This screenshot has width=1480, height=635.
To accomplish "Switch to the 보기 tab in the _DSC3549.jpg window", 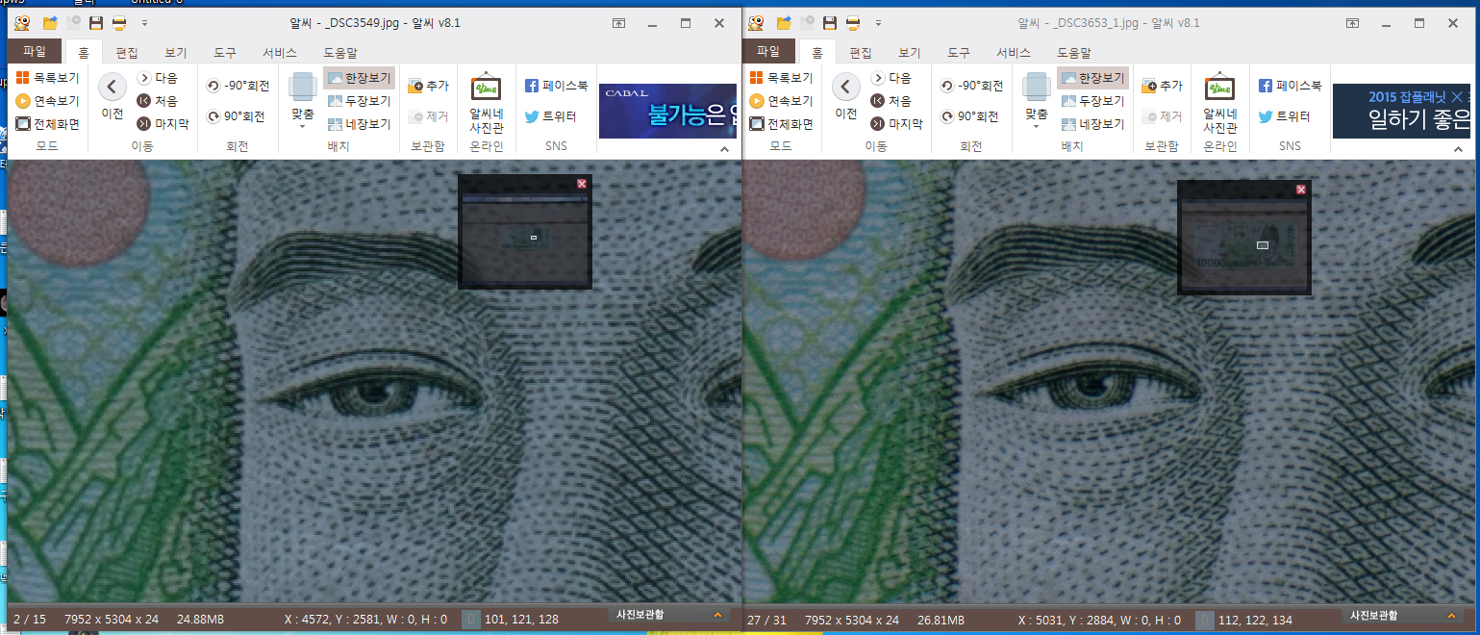I will pos(176,53).
